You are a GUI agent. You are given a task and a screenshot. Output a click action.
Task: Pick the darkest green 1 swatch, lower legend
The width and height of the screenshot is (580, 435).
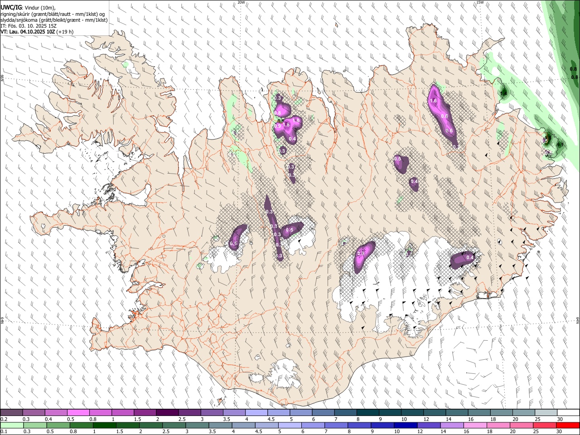coord(104,425)
